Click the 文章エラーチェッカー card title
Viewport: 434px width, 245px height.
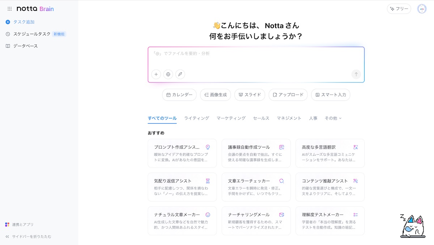pyautogui.click(x=249, y=181)
